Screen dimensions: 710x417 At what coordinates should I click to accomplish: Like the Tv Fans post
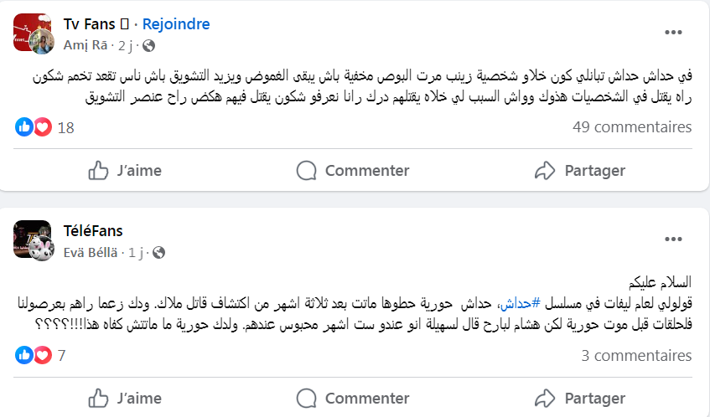[x=125, y=171]
